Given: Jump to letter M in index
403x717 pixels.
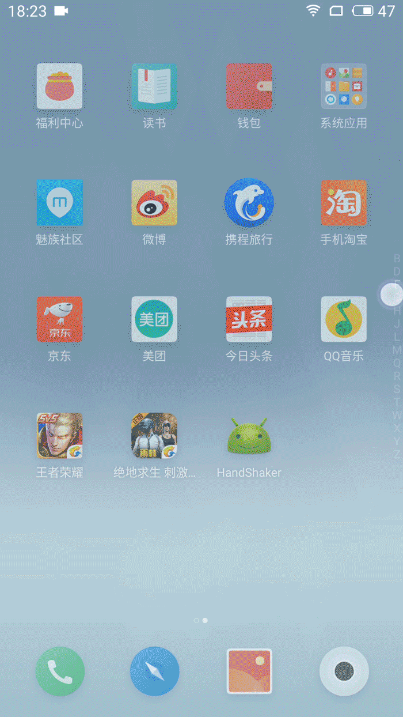Looking at the screenshot, I should [397, 350].
